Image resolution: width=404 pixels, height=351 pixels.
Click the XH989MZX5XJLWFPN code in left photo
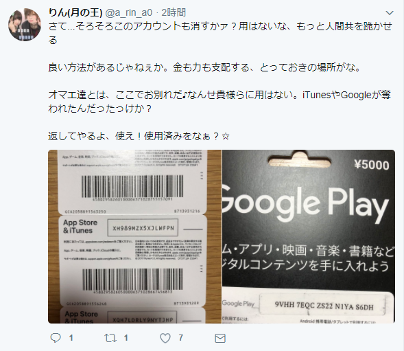point(143,228)
